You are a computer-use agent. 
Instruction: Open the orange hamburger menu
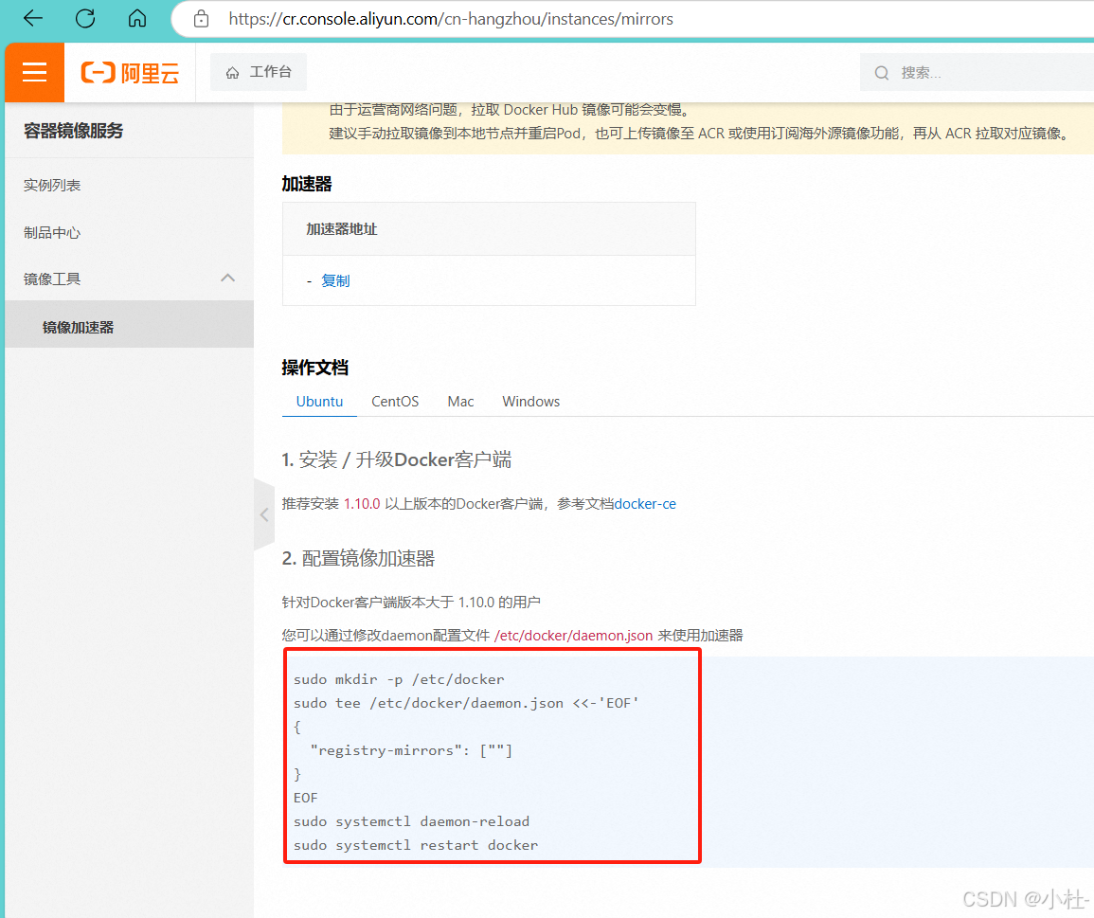point(34,72)
